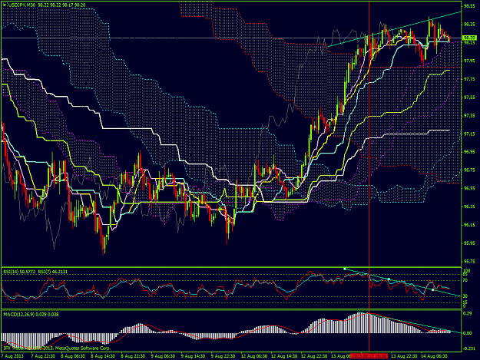Click the 12 Aug 06:30 time label
Image resolution: width=480 pixels, height=360 pixels.
pyautogui.click(x=254, y=356)
